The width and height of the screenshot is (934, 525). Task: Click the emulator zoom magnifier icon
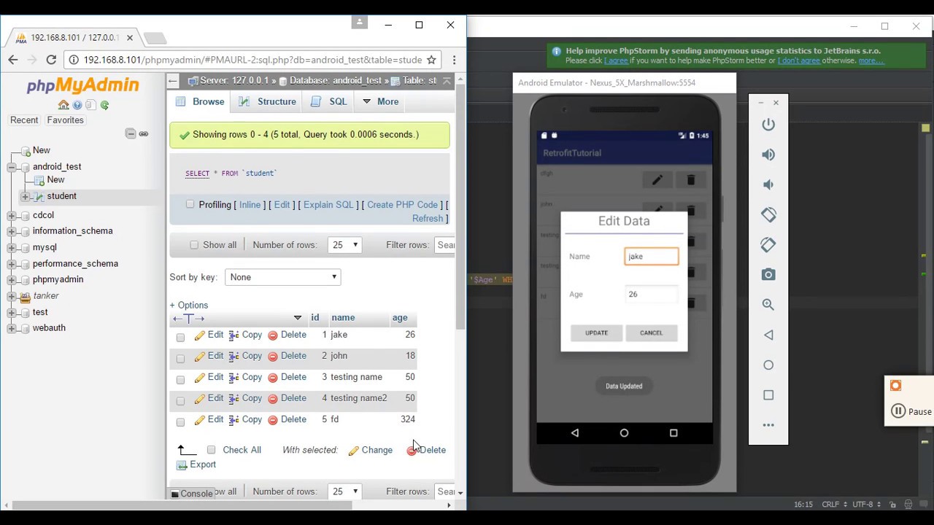(768, 305)
